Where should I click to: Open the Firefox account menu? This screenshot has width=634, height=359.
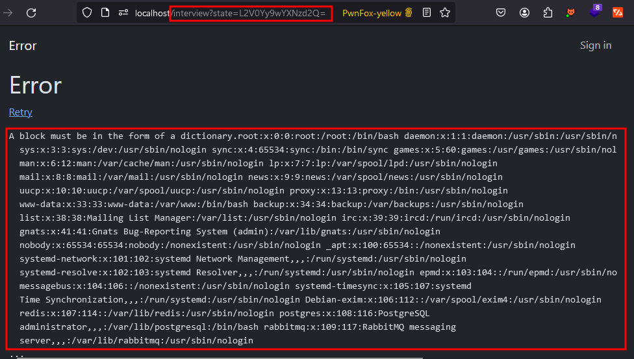tap(524, 12)
